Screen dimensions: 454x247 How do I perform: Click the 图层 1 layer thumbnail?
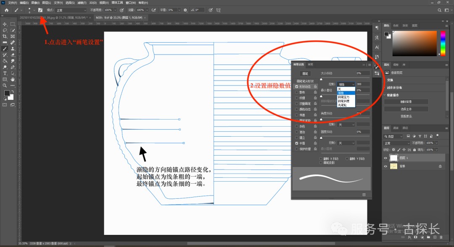pyautogui.click(x=393, y=158)
